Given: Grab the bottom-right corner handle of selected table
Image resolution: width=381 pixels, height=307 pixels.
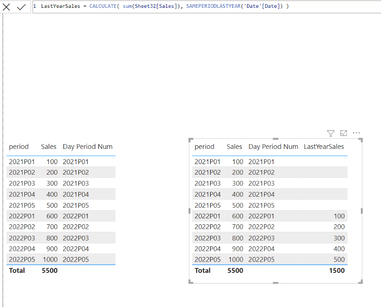Looking at the screenshot, I should coord(361,282).
